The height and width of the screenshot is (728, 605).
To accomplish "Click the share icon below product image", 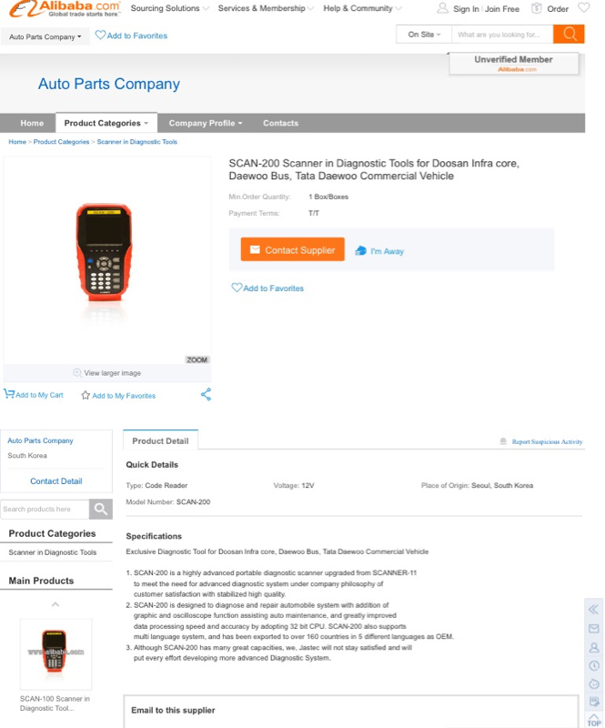I will [206, 394].
